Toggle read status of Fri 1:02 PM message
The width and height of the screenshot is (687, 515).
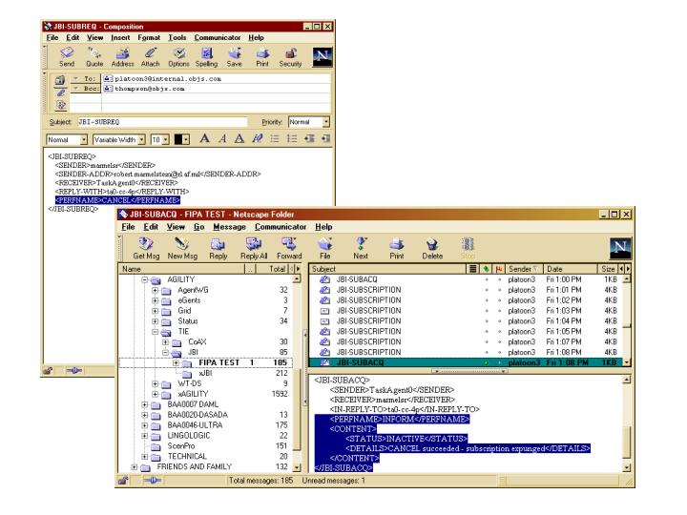click(487, 300)
